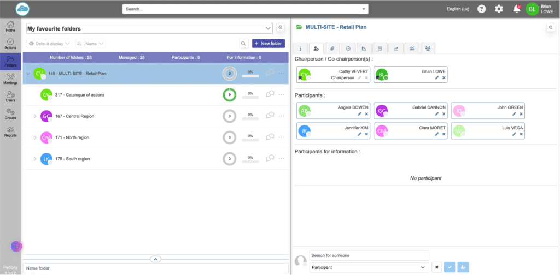The height and width of the screenshot is (275, 560).
Task: Open the Reports section in sidebar
Action: tap(10, 131)
